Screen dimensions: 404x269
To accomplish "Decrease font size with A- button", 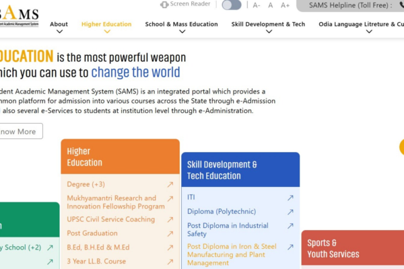I will pos(257,5).
